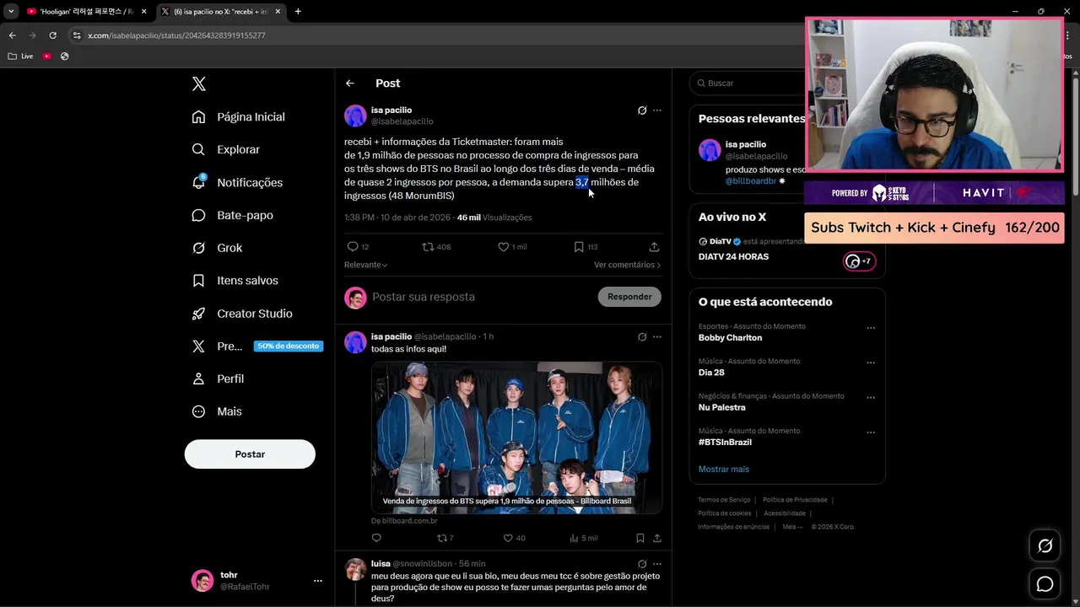Viewport: 1080px width, 607px height.
Task: Click floating Grok button at bottom right
Action: [x=1045, y=545]
